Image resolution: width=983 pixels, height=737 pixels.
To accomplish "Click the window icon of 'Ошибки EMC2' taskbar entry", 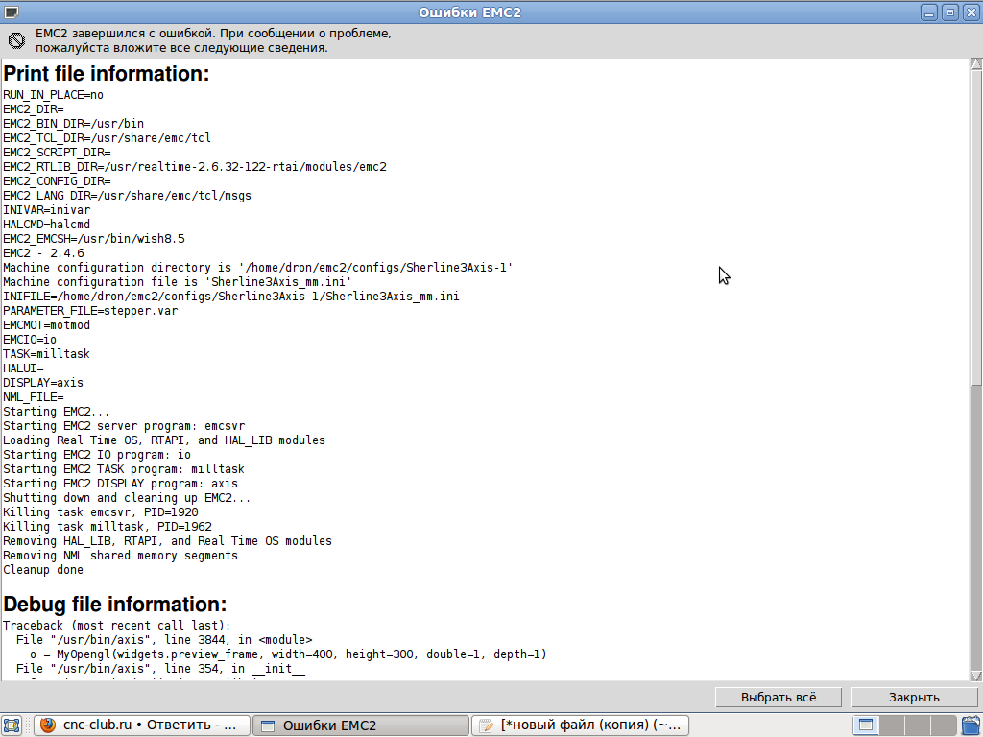I will click(x=268, y=725).
